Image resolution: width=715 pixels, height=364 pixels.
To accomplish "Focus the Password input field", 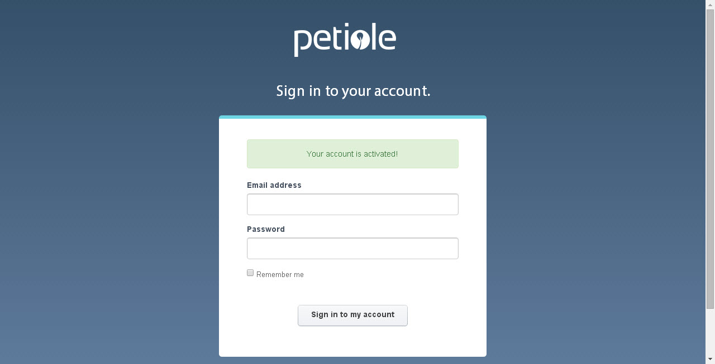I will point(352,248).
